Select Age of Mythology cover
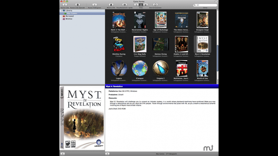This screenshot has height=156, width=278. coord(161,20)
